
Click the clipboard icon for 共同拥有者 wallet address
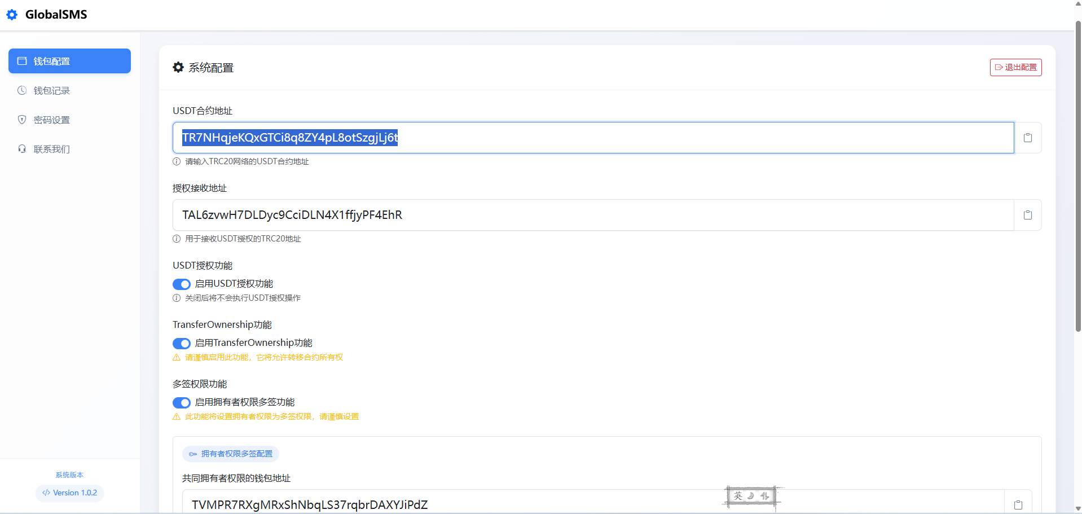[1018, 504]
